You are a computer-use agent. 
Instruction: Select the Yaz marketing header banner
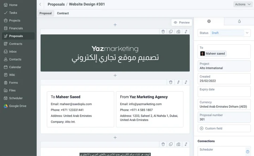pos(115,53)
